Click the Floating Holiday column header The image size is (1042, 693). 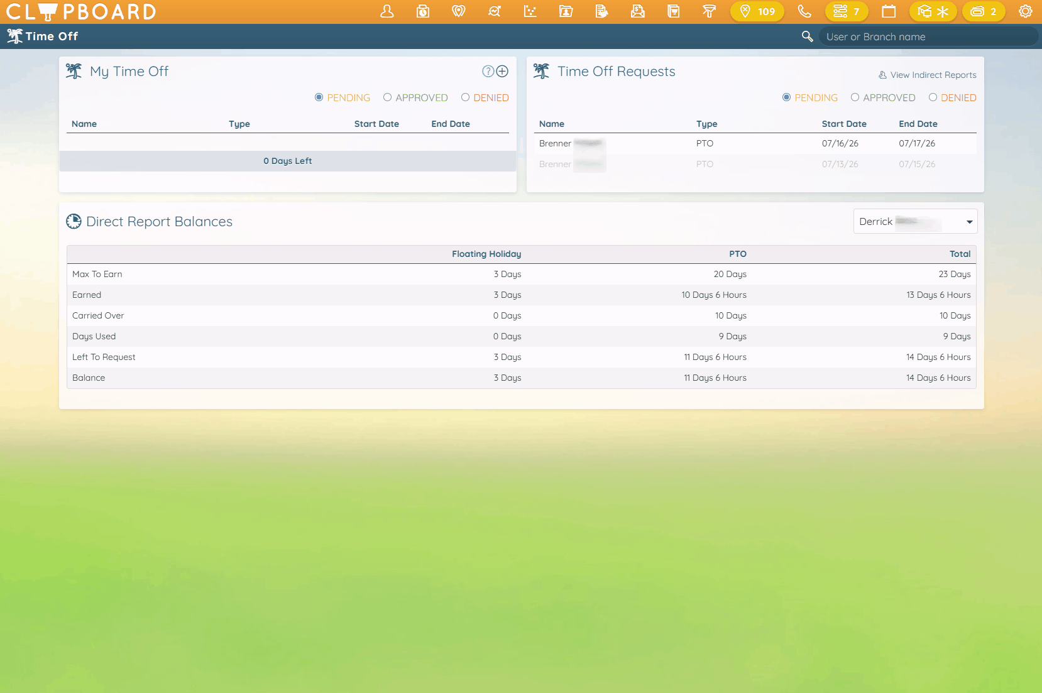[x=486, y=254]
